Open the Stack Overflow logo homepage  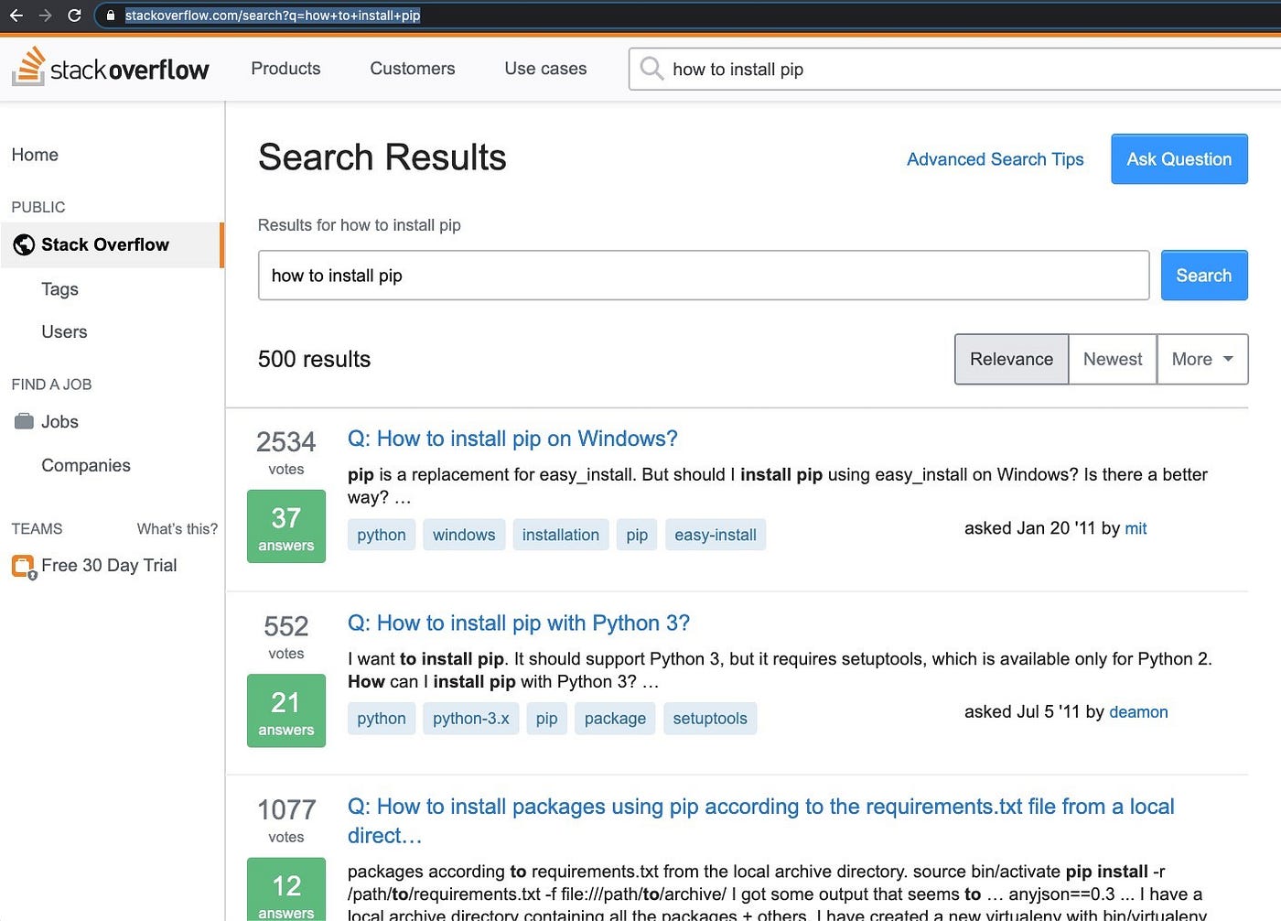(111, 67)
